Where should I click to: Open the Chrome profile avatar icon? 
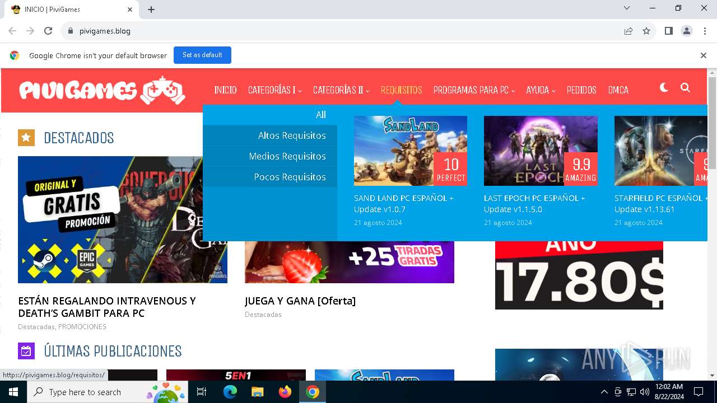tap(687, 31)
